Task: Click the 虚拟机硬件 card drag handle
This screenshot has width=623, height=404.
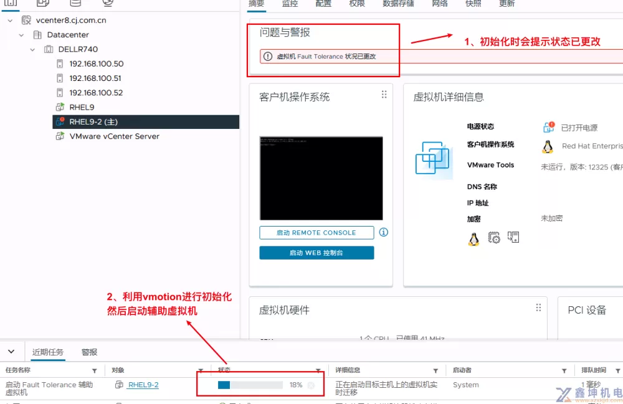Action: [x=538, y=308]
